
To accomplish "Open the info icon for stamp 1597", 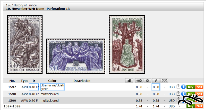I will pyautogui.click(x=183, y=87).
